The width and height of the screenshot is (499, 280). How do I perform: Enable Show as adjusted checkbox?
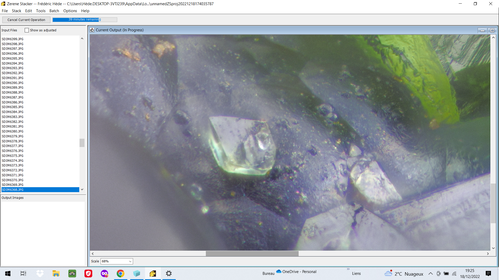pos(27,30)
